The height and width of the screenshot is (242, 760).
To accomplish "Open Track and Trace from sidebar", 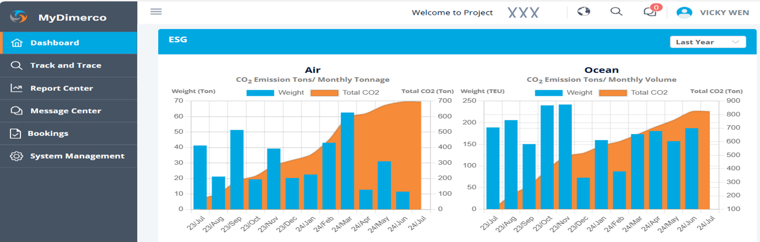I will [66, 65].
